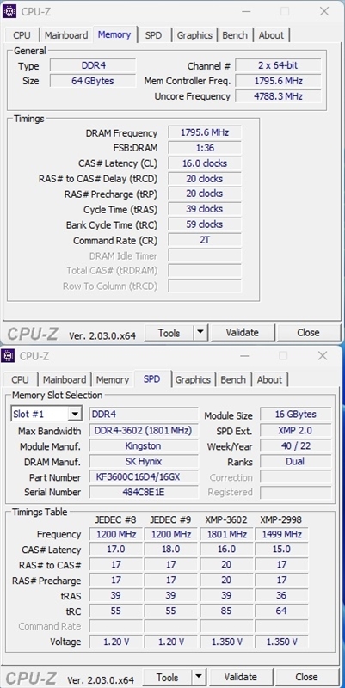Click the Validate button in the bottom window
Viewport: 345px width, 688px height.
pyautogui.click(x=241, y=677)
